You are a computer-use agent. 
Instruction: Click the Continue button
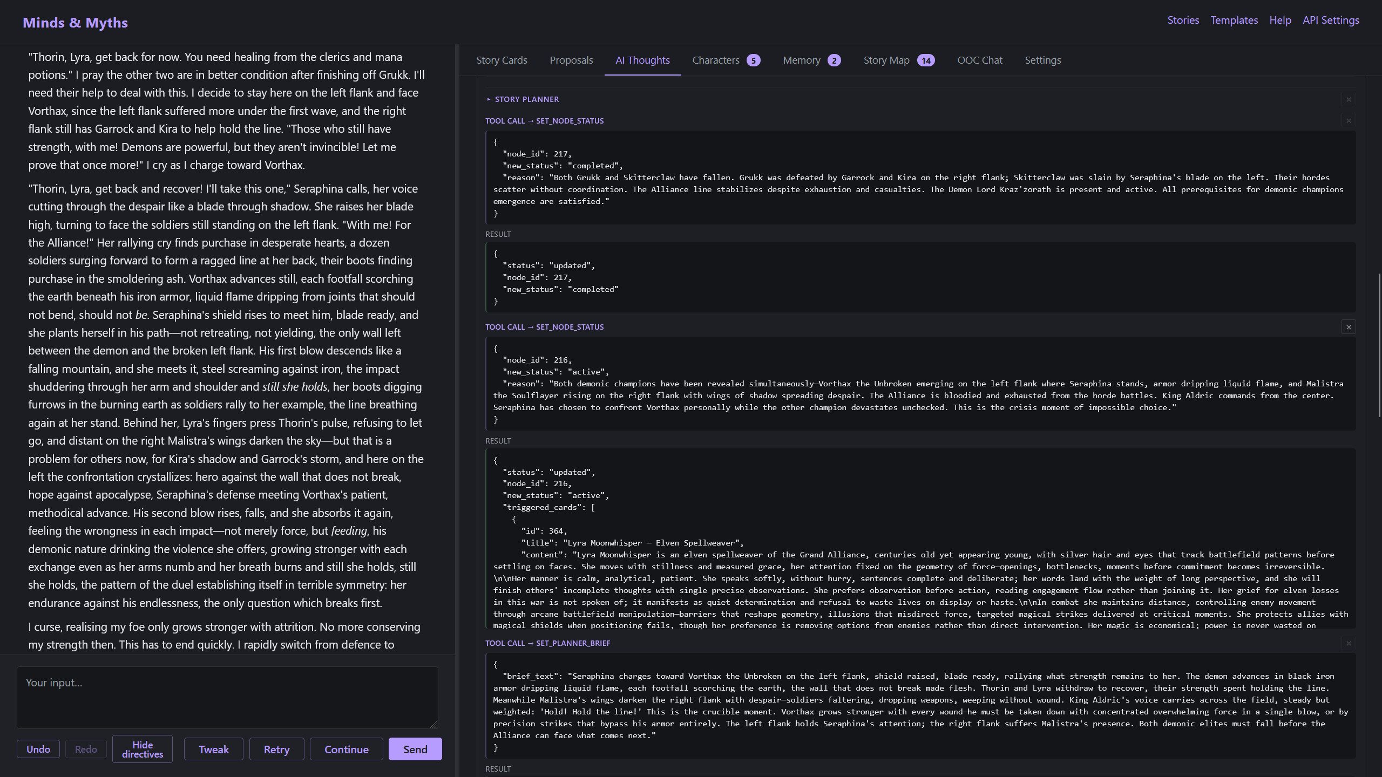[x=346, y=749]
